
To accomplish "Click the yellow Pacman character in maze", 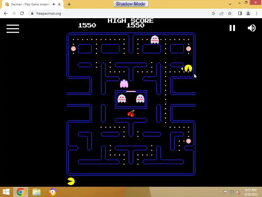I will click(188, 68).
